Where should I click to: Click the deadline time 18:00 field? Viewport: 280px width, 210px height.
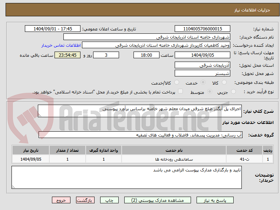146,55
